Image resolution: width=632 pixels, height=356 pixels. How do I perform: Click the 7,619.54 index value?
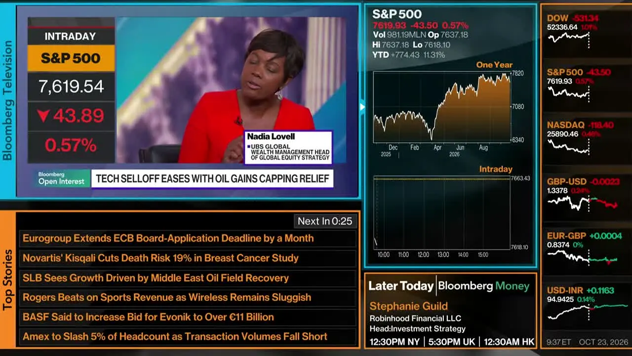71,87
